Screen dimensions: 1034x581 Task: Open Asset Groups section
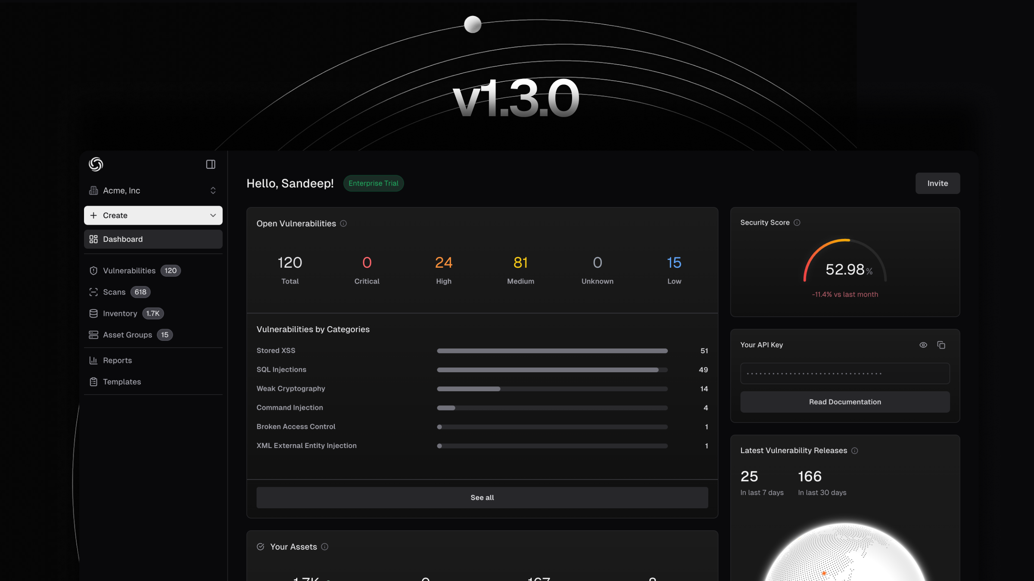(x=128, y=335)
